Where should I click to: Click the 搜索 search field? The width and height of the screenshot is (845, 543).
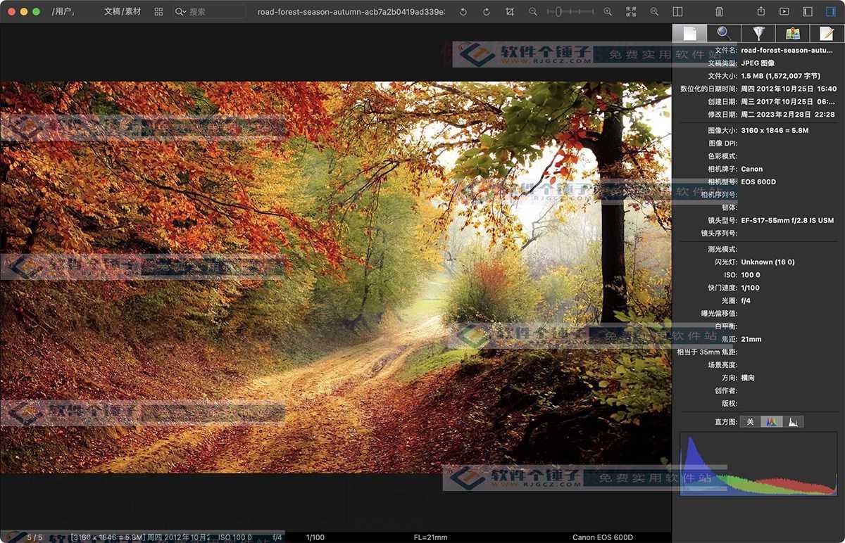click(215, 12)
